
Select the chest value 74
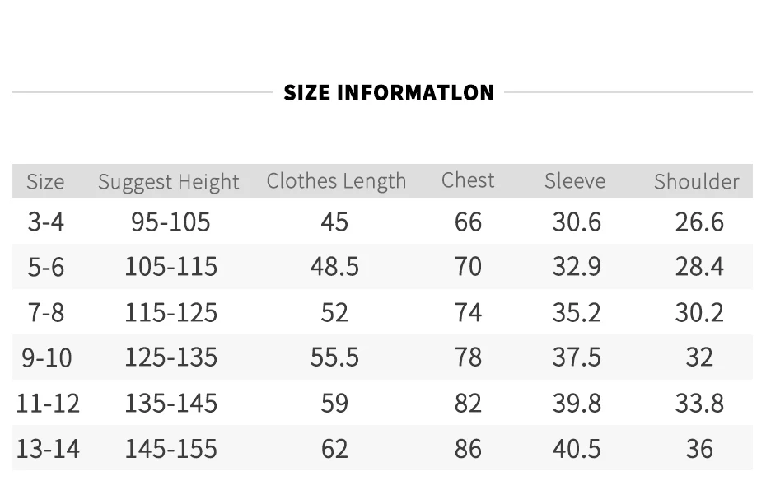(468, 313)
